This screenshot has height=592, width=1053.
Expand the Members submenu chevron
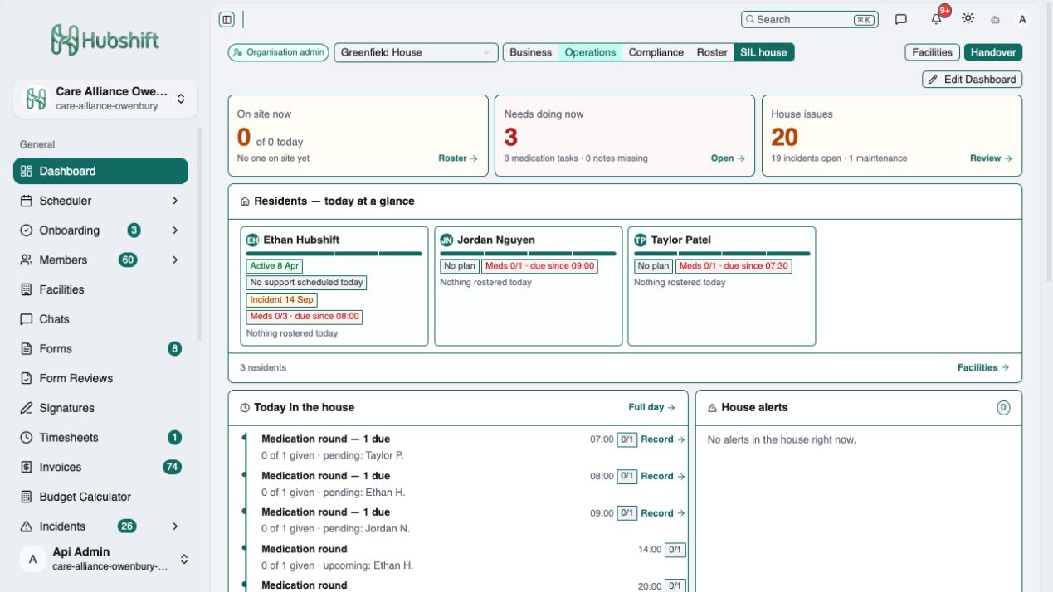(x=175, y=260)
